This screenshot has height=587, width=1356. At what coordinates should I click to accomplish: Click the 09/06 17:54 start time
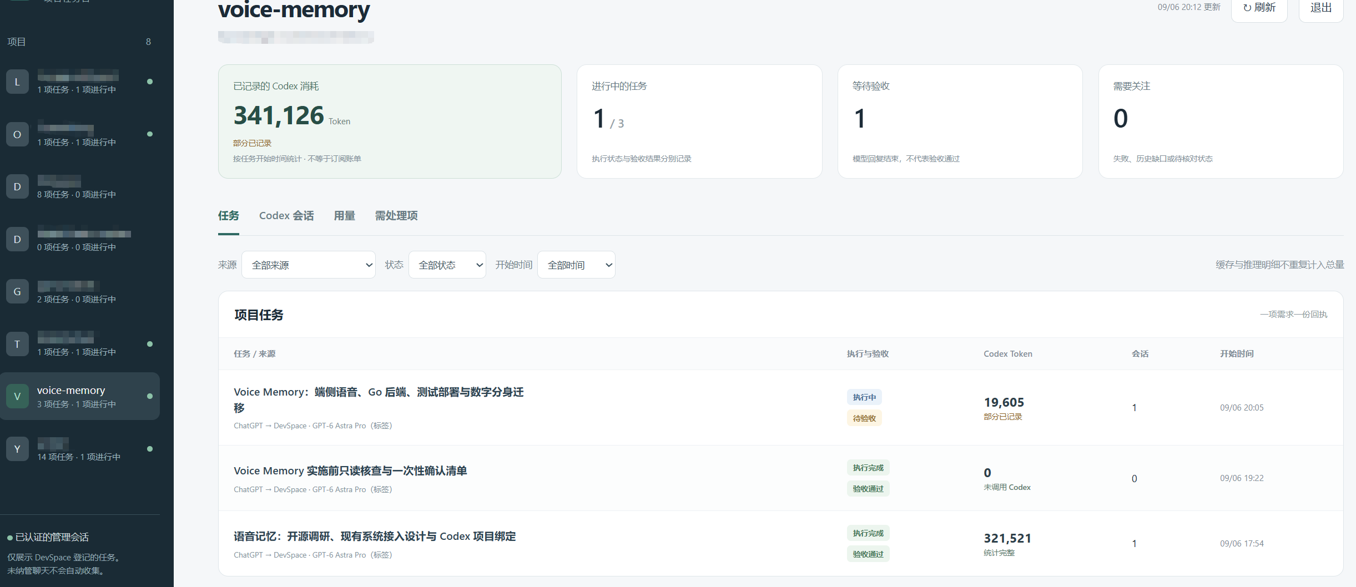pyautogui.click(x=1242, y=544)
